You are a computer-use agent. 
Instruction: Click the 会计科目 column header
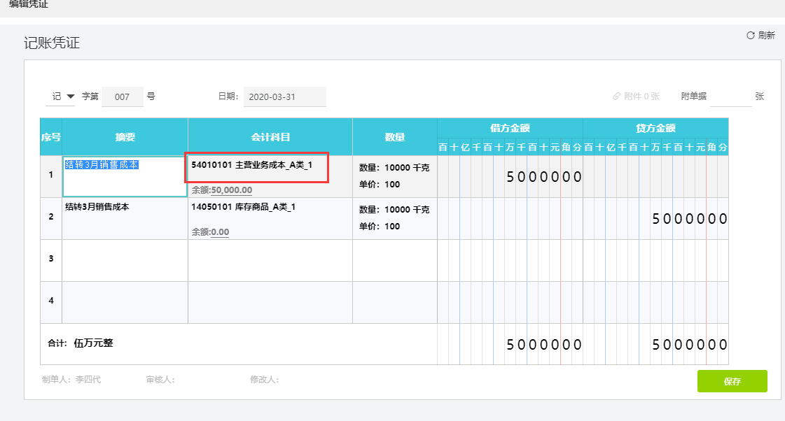click(x=270, y=137)
